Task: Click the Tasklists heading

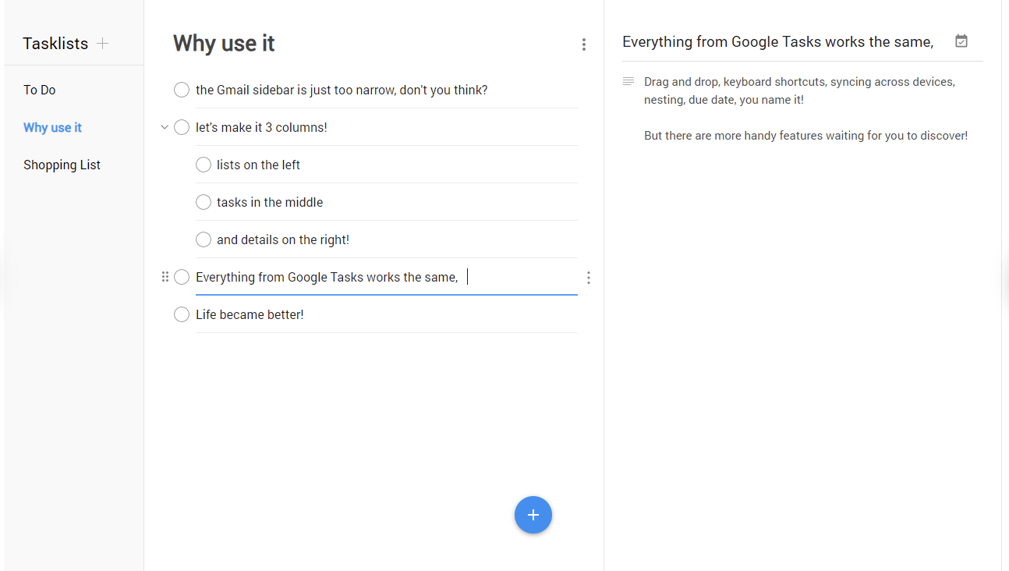Action: click(x=55, y=44)
